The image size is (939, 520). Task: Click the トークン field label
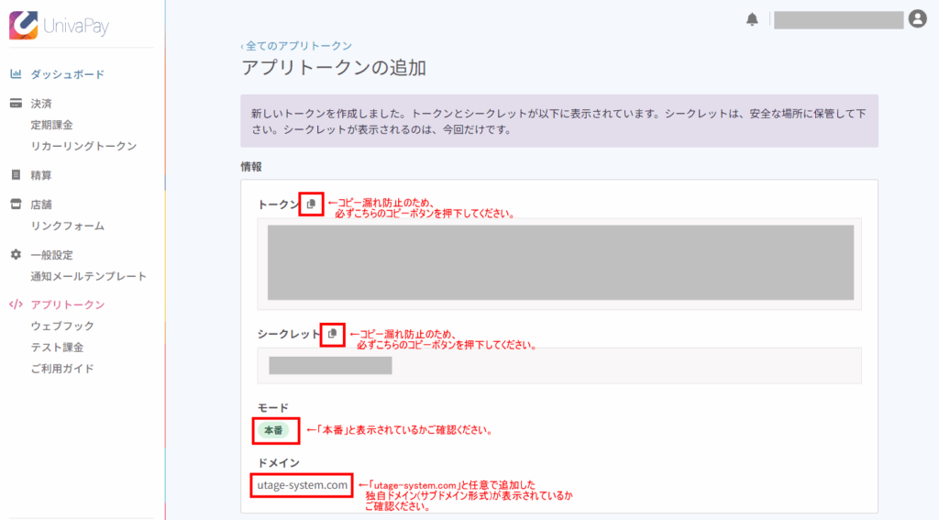click(x=279, y=205)
